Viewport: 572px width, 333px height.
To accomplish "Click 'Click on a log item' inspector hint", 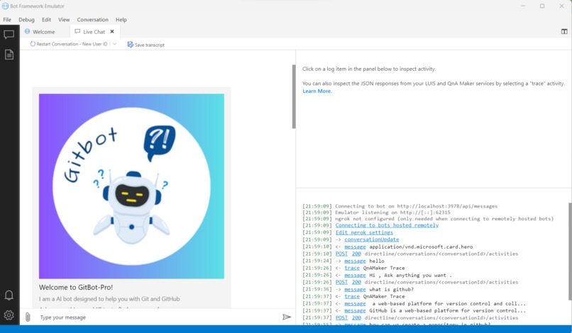I will click(369, 69).
